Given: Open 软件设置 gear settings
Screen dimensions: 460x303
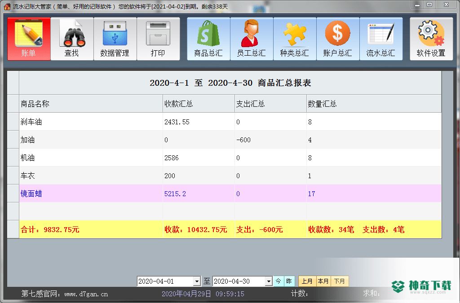Looking at the screenshot, I should (431, 39).
